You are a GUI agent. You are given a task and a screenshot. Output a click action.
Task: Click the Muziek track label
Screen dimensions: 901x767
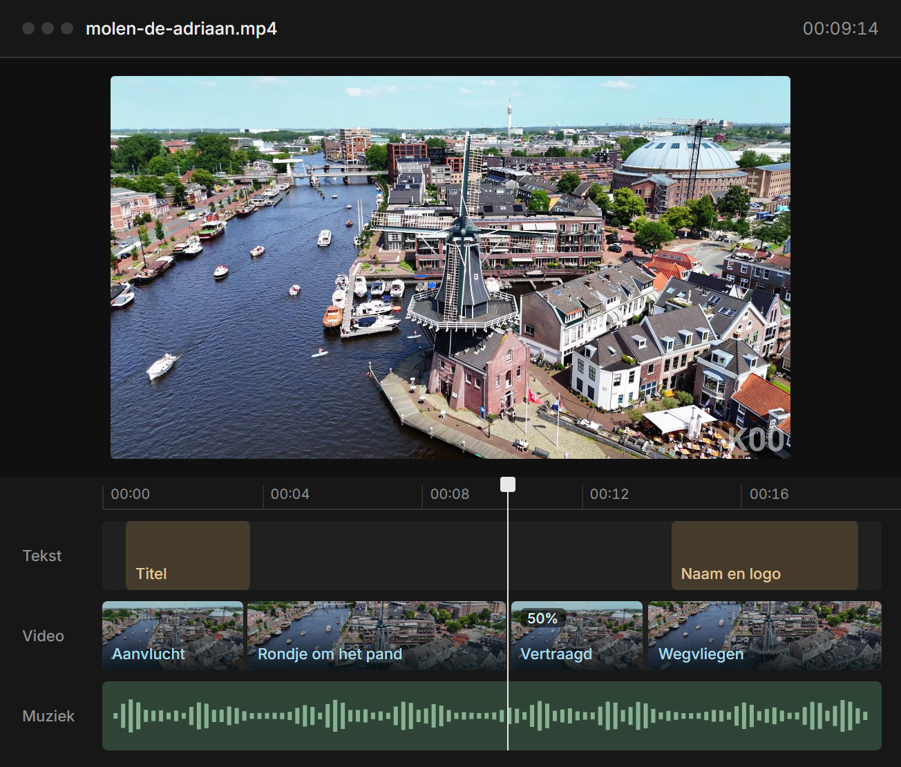[48, 716]
